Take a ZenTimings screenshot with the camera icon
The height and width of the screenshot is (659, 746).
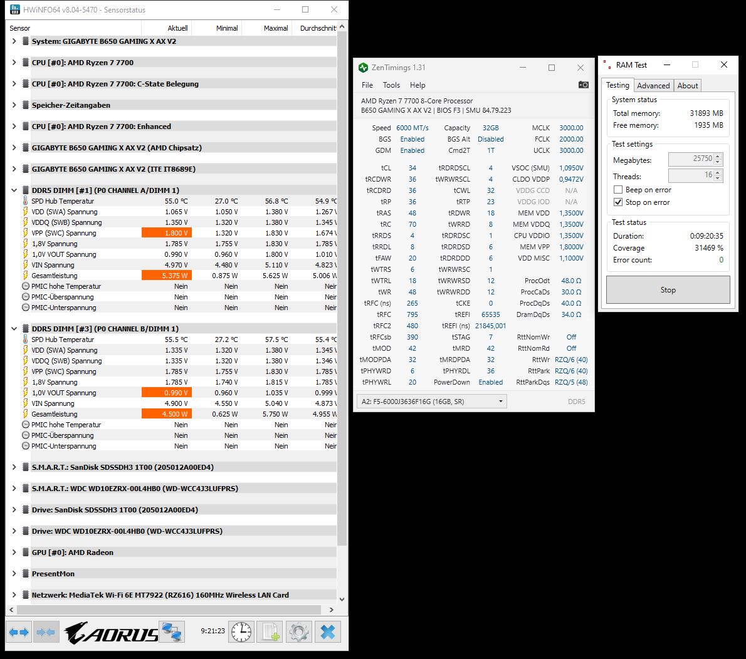(583, 85)
